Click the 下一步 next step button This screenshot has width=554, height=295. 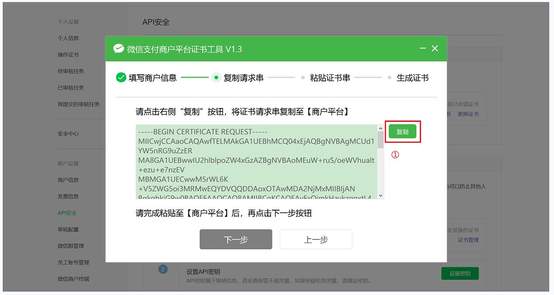(x=236, y=240)
